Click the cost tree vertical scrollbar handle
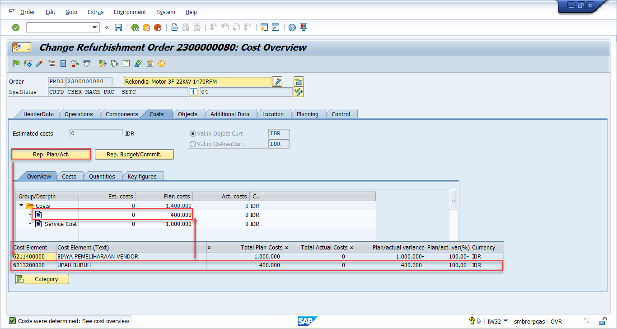 click(453, 200)
